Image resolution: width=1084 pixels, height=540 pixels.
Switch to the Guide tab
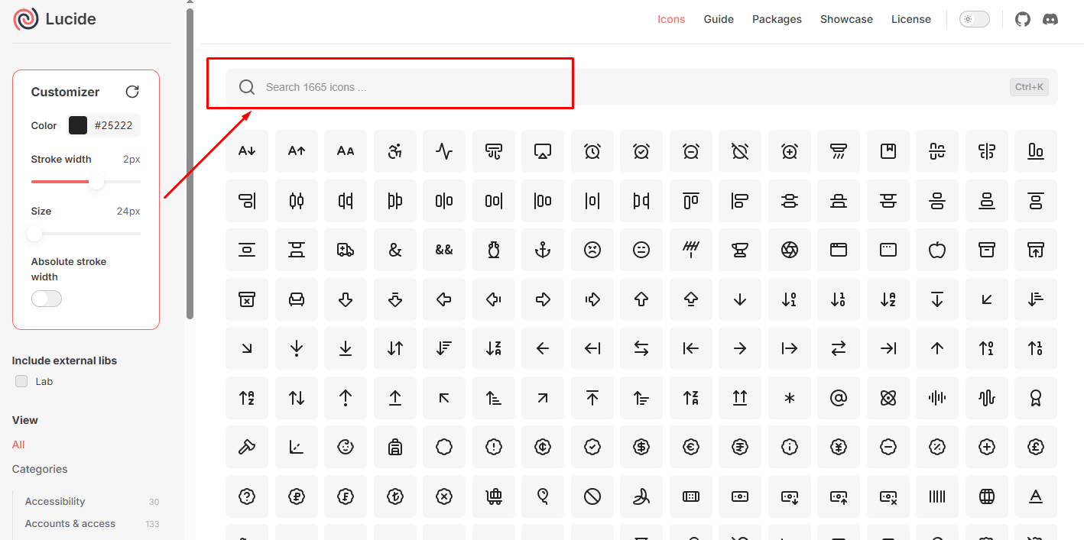(x=719, y=19)
